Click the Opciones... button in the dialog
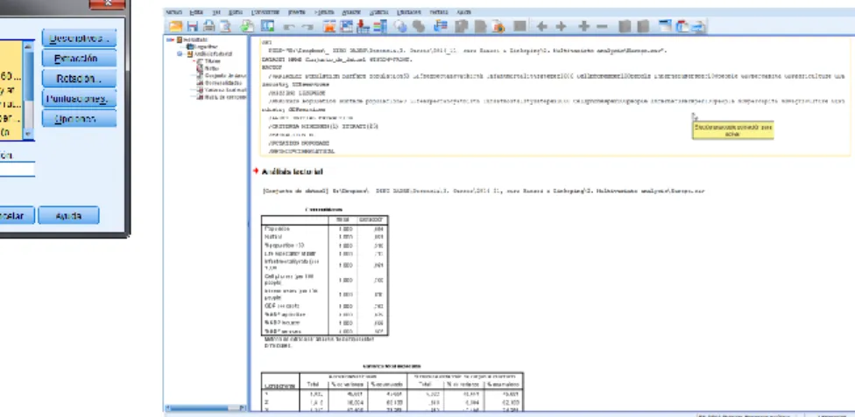Screen dimensions: 855x417 click(79, 119)
